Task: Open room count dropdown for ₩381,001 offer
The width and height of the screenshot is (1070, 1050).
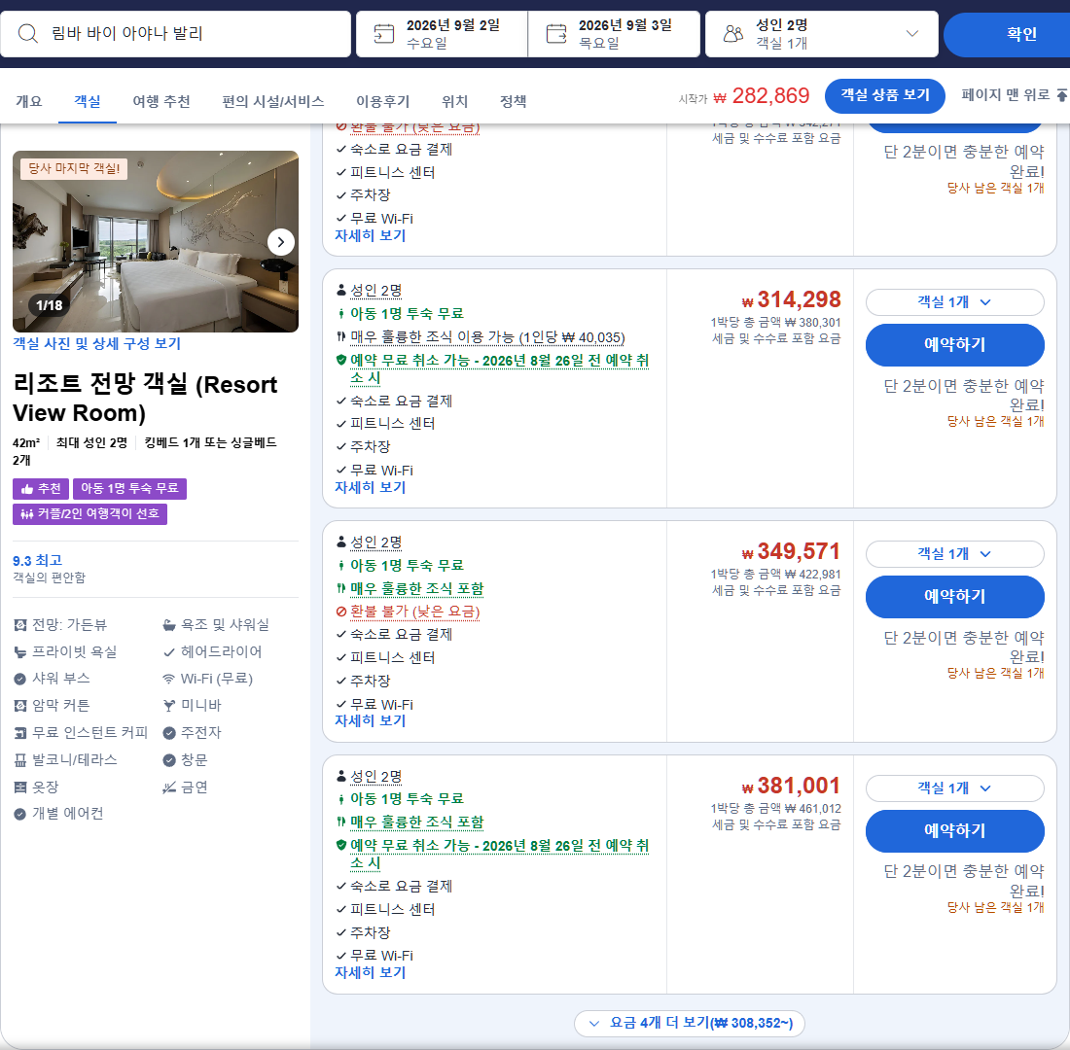Action: coord(954,788)
